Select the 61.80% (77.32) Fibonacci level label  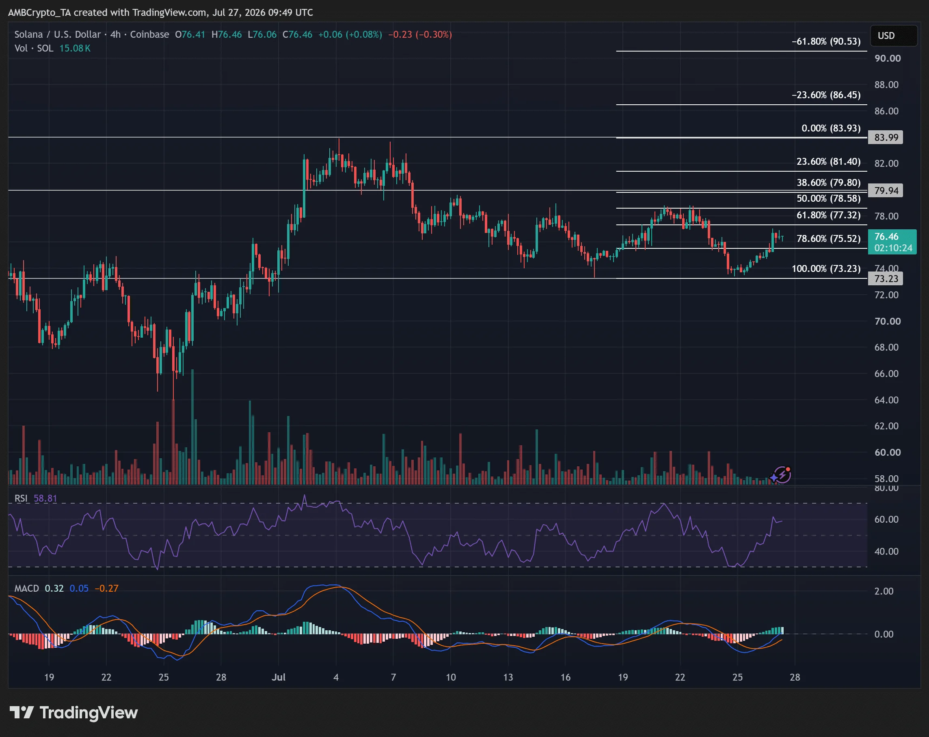click(828, 215)
